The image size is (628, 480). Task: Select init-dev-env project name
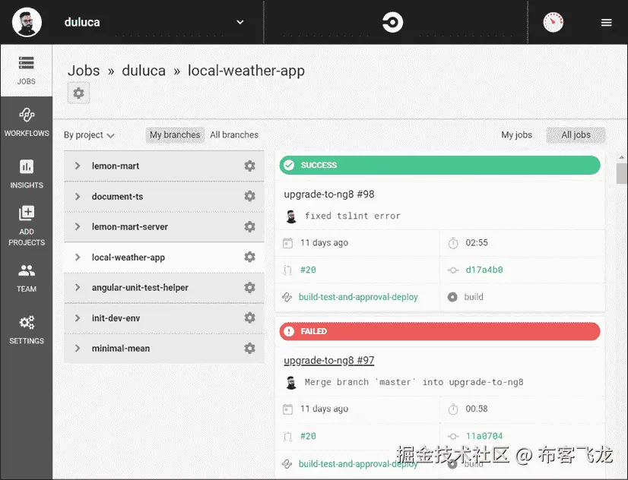pos(116,318)
